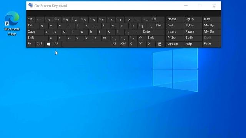Tap the number 5 key
246x138 pixels.
84,20
